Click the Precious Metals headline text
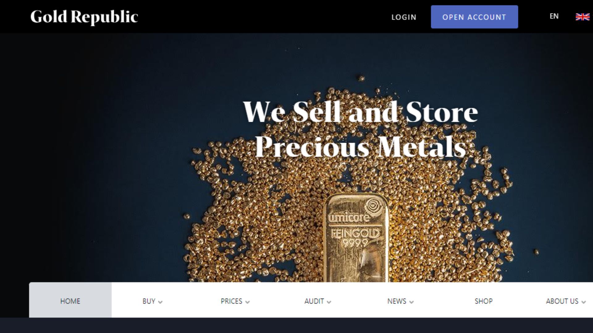Screen dimensions: 593x333 (x=360, y=146)
